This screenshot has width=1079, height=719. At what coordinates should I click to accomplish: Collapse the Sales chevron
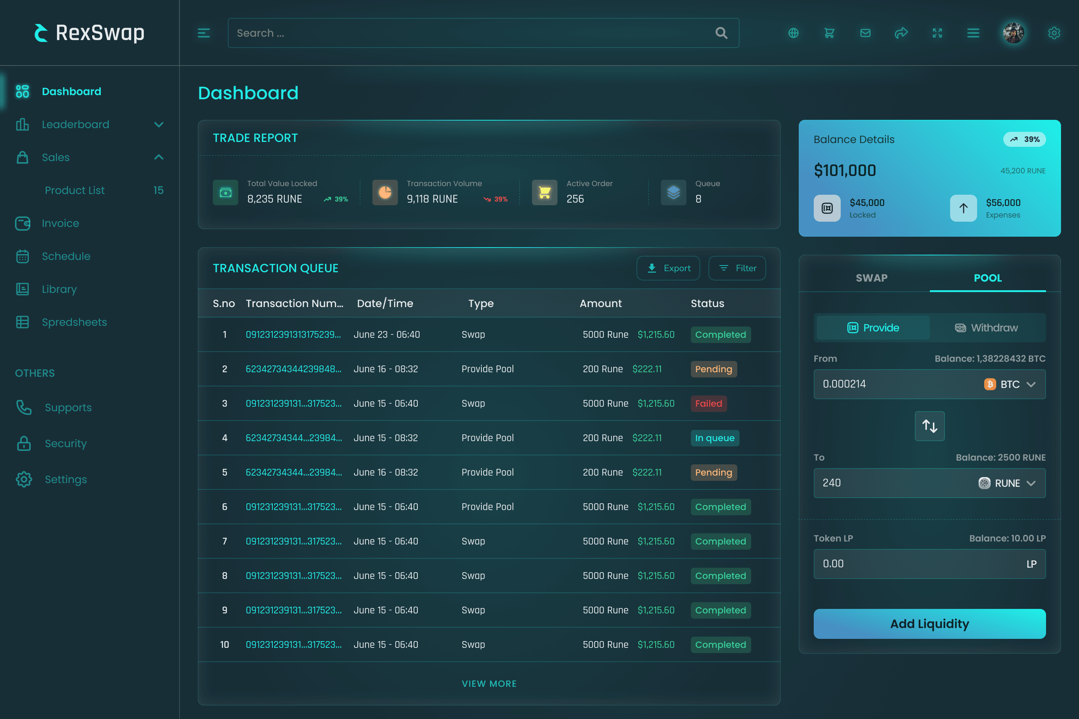159,157
